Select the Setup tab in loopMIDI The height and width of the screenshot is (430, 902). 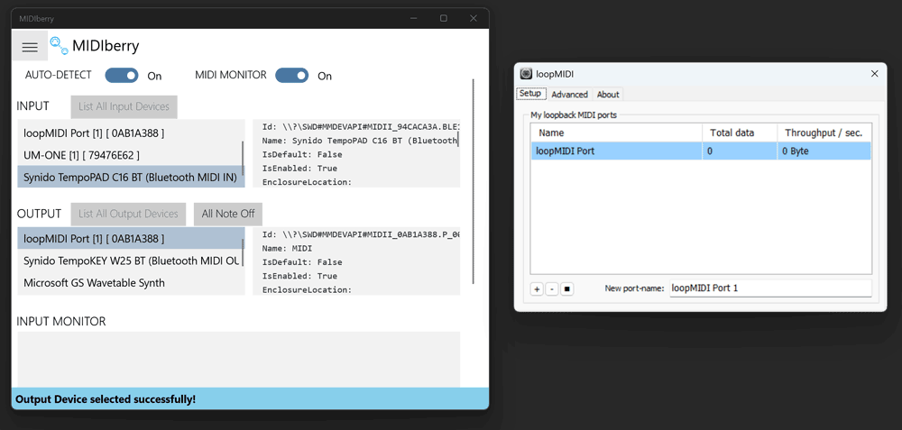click(530, 94)
